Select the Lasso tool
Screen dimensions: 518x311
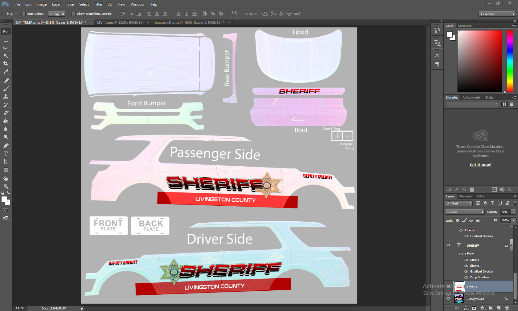(6, 48)
